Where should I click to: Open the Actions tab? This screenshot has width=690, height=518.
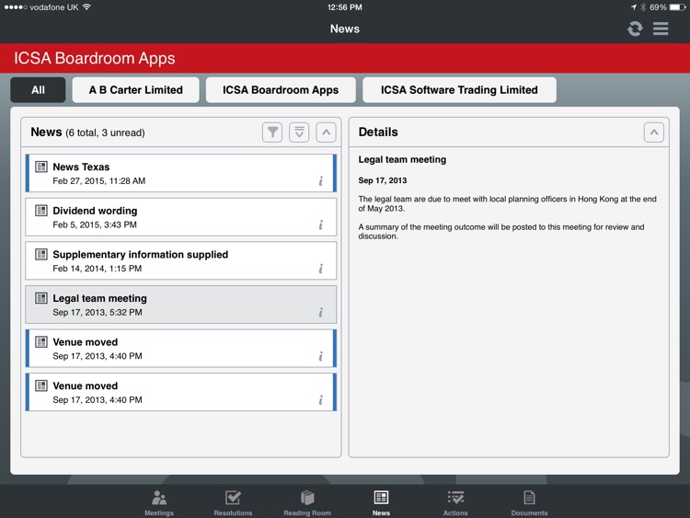pyautogui.click(x=455, y=503)
